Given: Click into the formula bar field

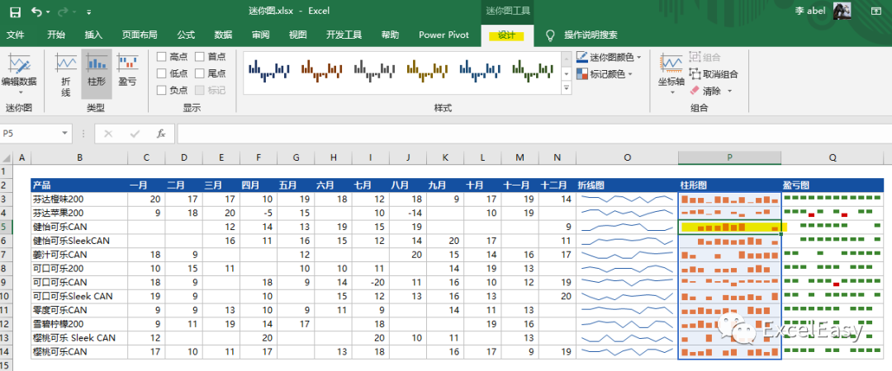Looking at the screenshot, I should (534, 134).
